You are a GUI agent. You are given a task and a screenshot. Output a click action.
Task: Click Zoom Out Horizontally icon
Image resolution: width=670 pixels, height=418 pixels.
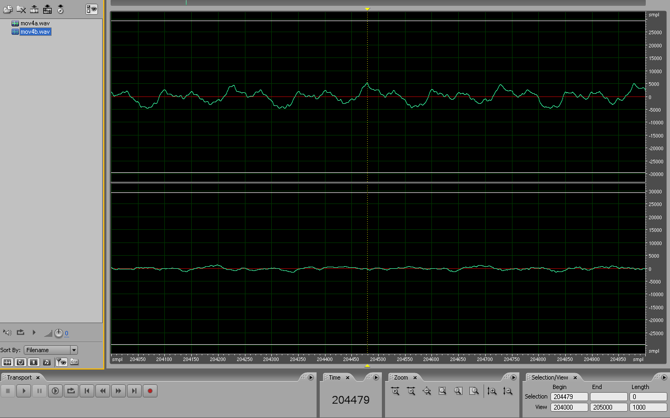pyautogui.click(x=411, y=391)
